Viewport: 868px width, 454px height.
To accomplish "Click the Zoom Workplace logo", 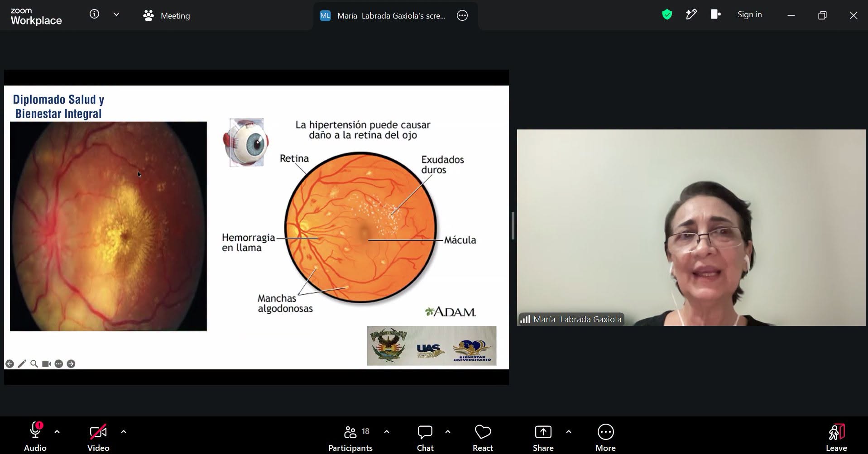I will click(x=36, y=16).
